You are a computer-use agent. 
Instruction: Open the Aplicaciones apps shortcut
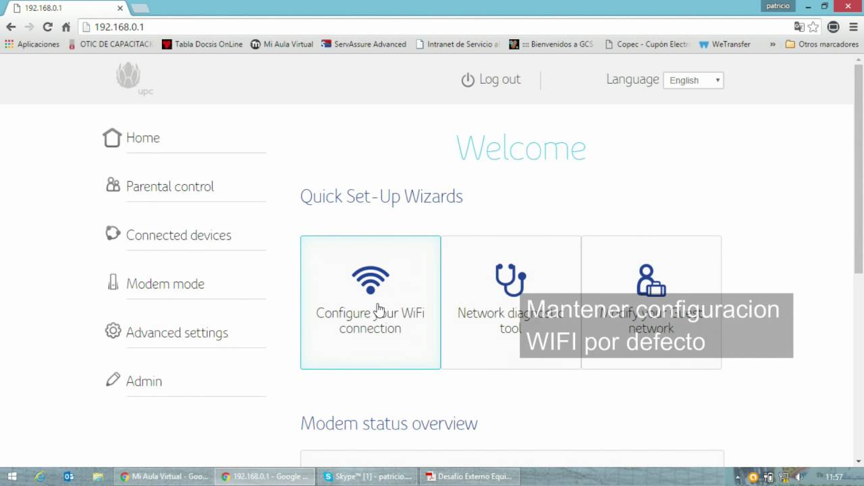(x=32, y=44)
